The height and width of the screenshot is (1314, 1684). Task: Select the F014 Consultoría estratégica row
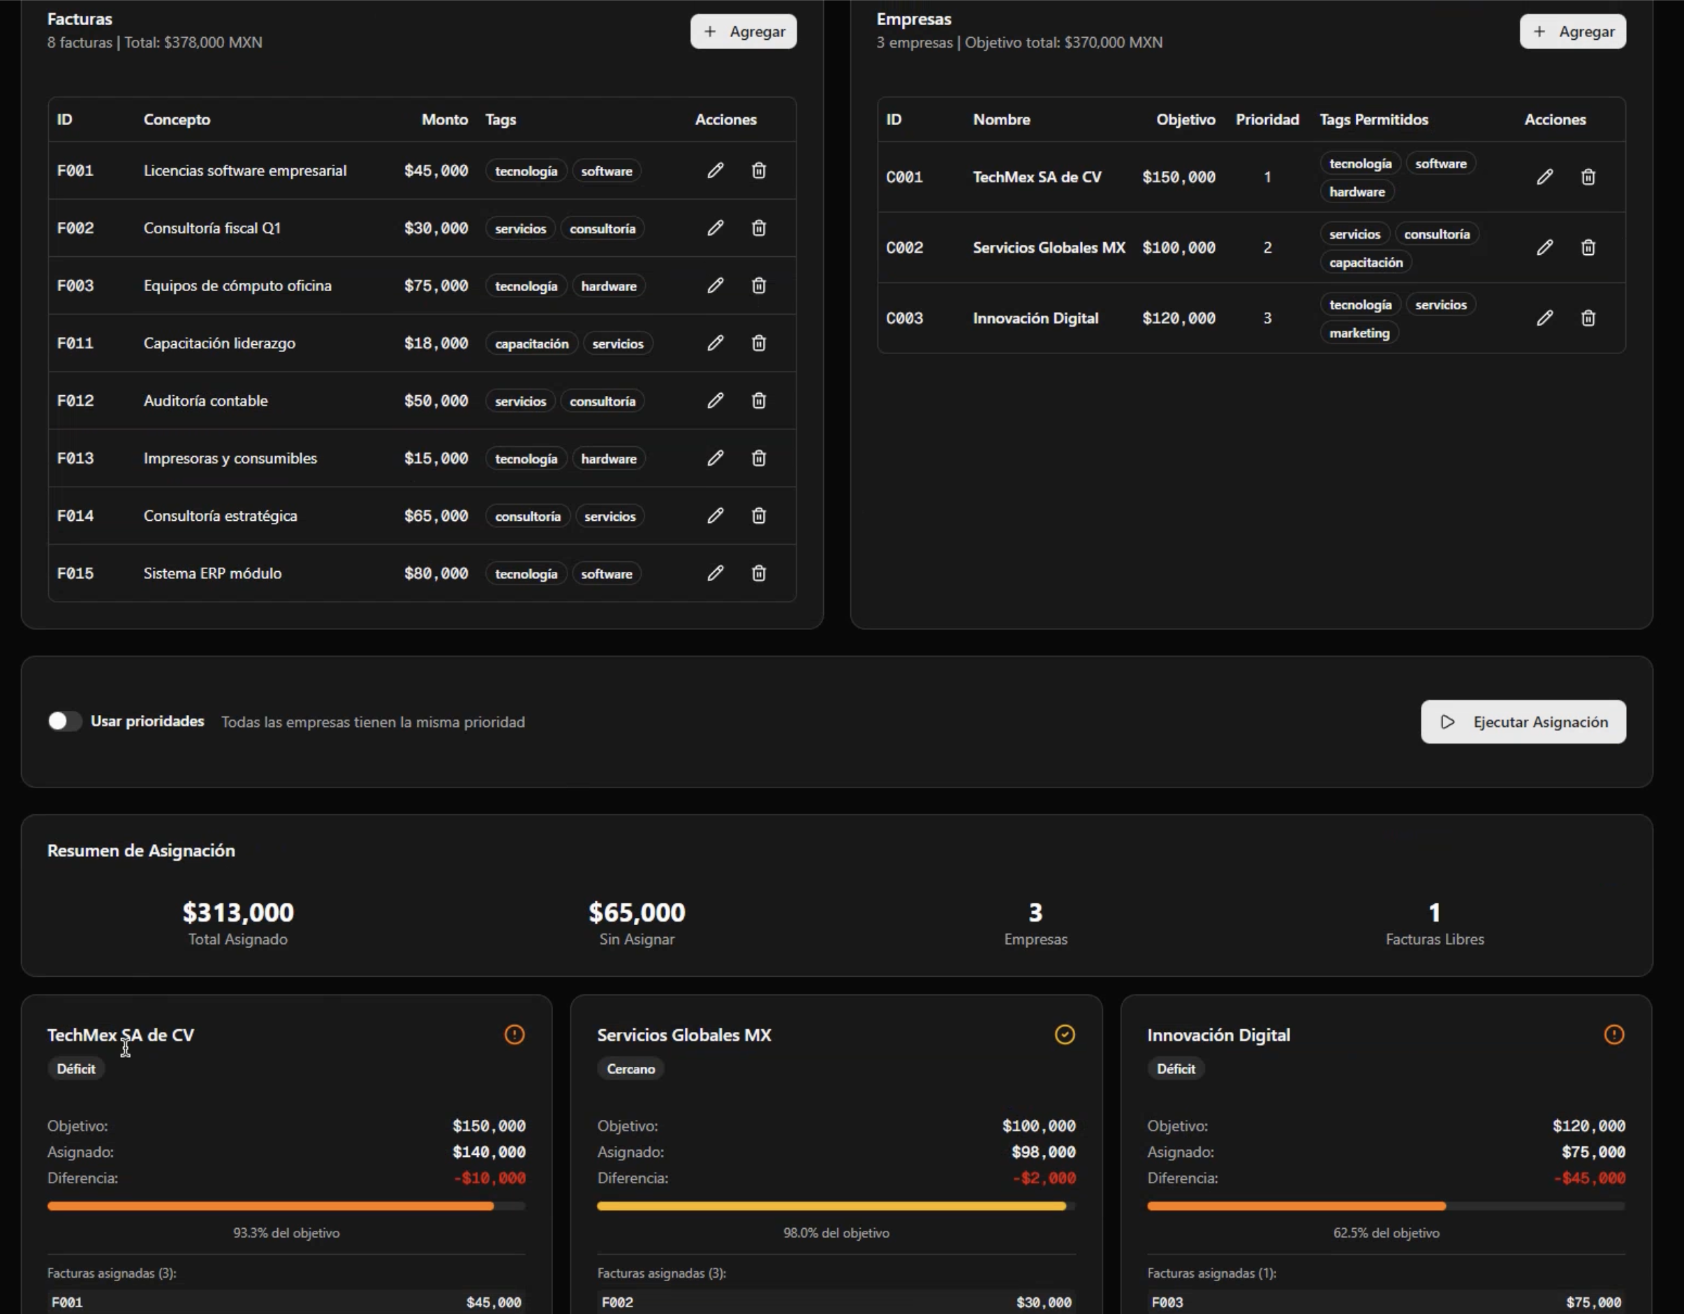pos(220,516)
